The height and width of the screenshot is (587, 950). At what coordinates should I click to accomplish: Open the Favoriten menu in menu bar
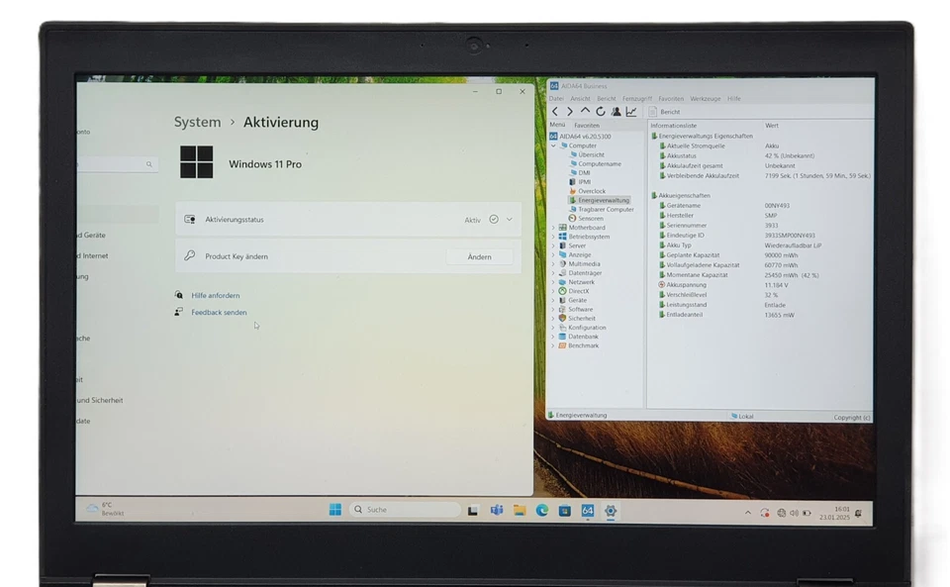point(671,99)
